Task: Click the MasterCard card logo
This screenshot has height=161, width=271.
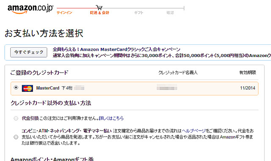Action: [27, 88]
